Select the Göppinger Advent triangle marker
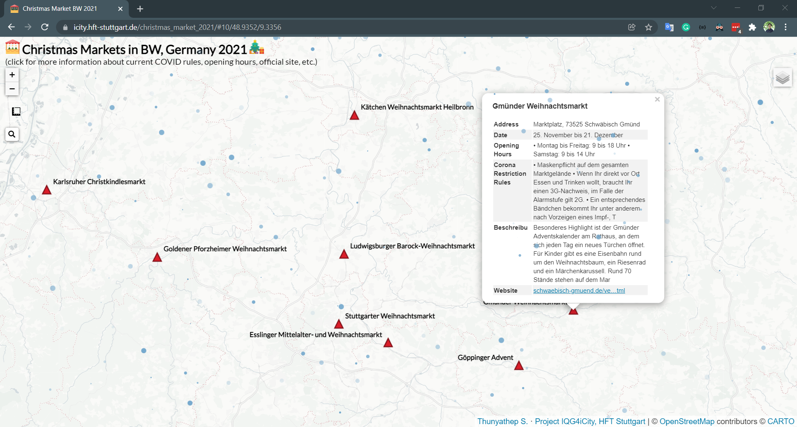The width and height of the screenshot is (797, 427). 519,366
